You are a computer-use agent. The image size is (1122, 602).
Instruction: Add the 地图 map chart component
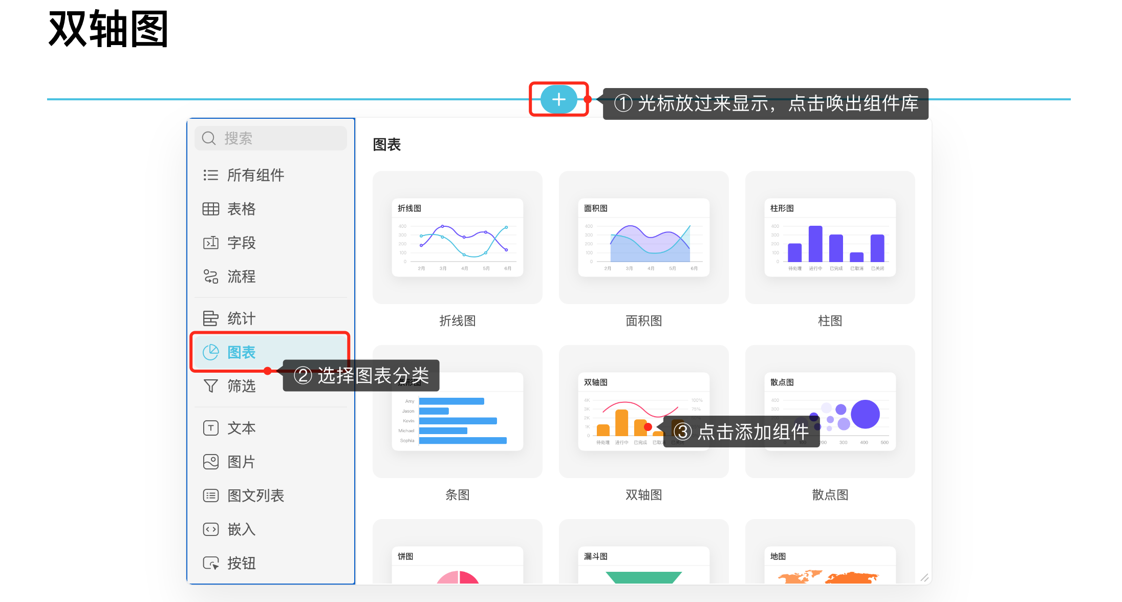(x=830, y=552)
